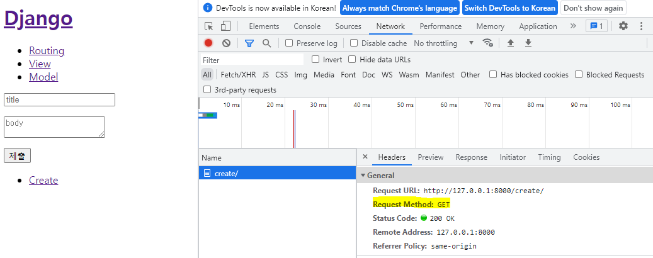This screenshot has height=258, width=653.
Task: Toggle the device toolbar icon
Action: click(225, 26)
